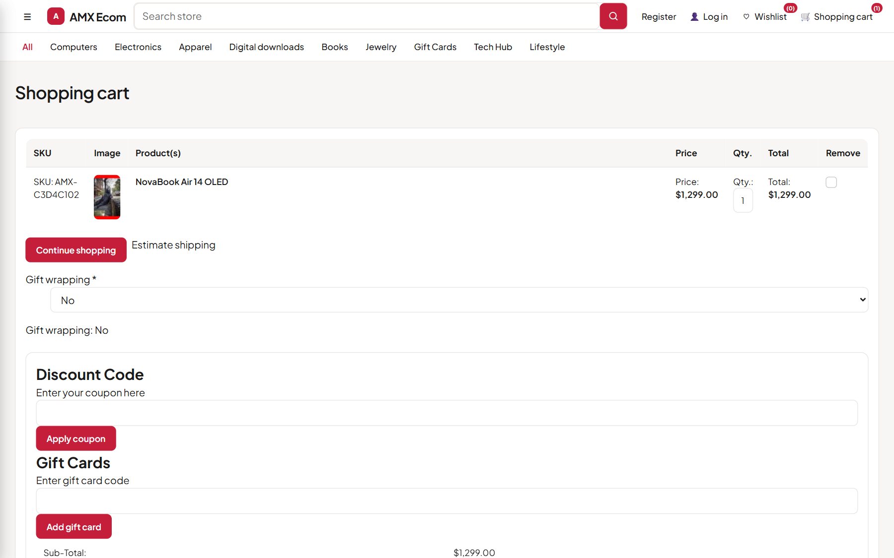Click the search magnifier button

[x=613, y=16]
